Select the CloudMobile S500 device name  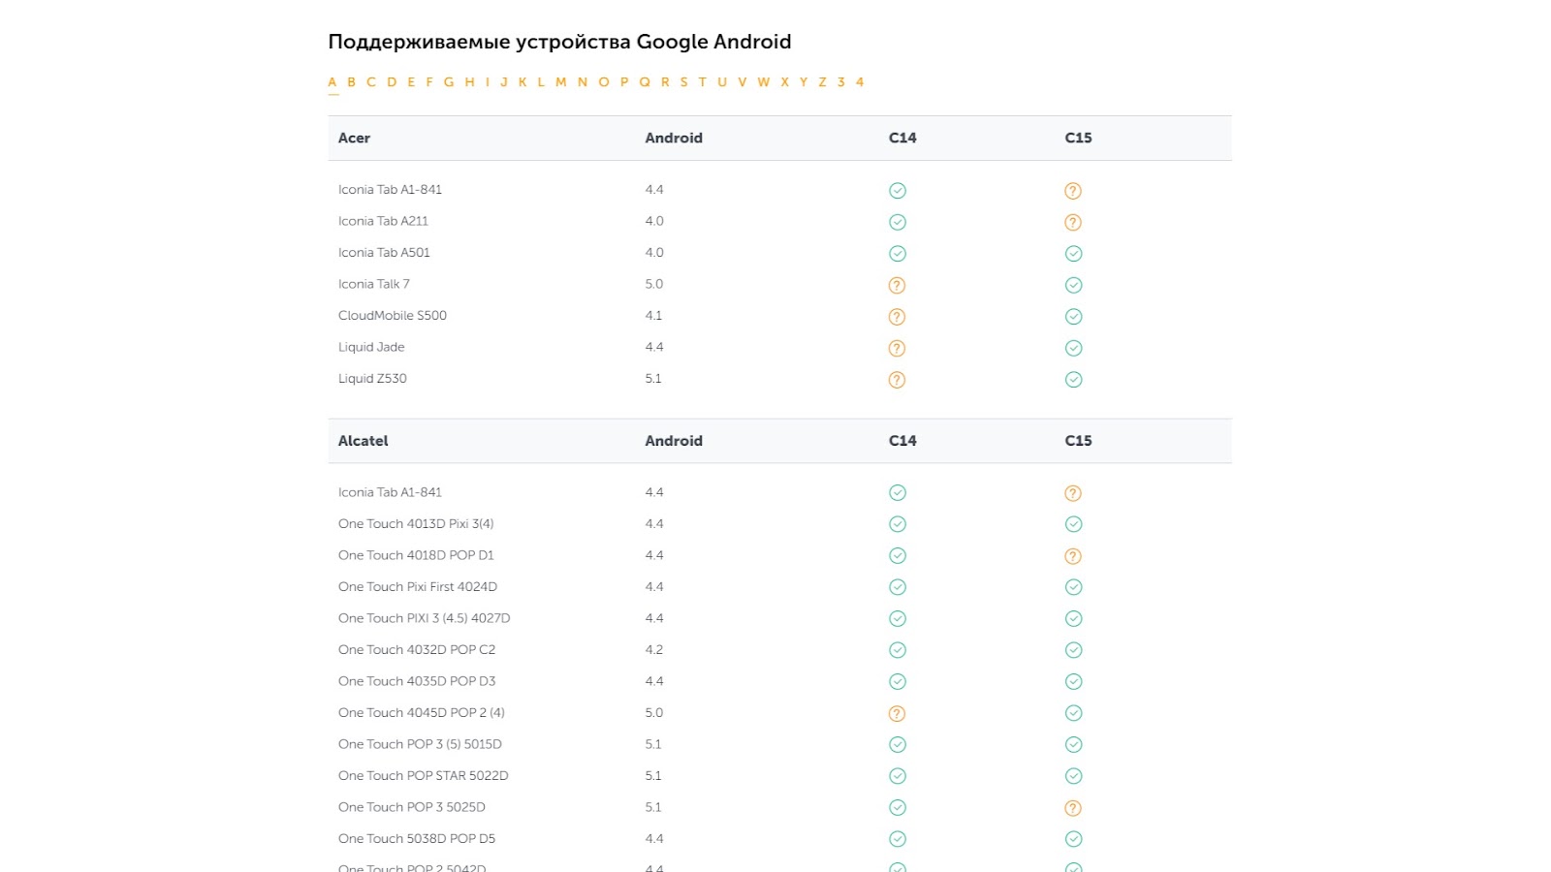pyautogui.click(x=393, y=316)
